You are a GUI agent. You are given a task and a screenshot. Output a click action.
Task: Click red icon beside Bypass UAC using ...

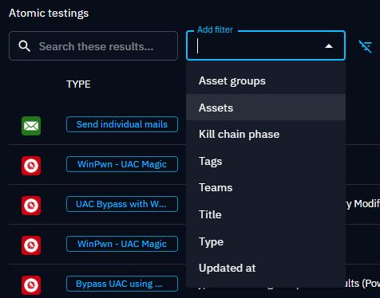pyautogui.click(x=31, y=285)
